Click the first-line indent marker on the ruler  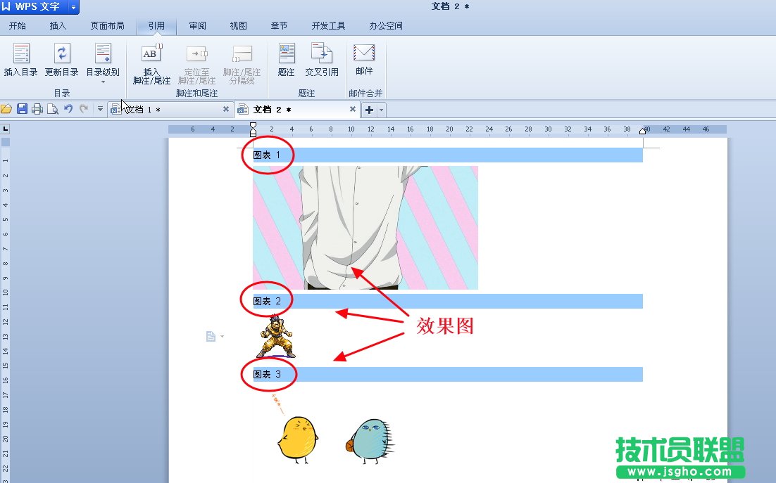[x=253, y=124]
